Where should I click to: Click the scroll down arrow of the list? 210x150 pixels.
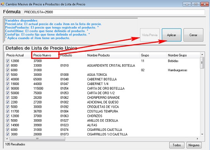pos(202,134)
